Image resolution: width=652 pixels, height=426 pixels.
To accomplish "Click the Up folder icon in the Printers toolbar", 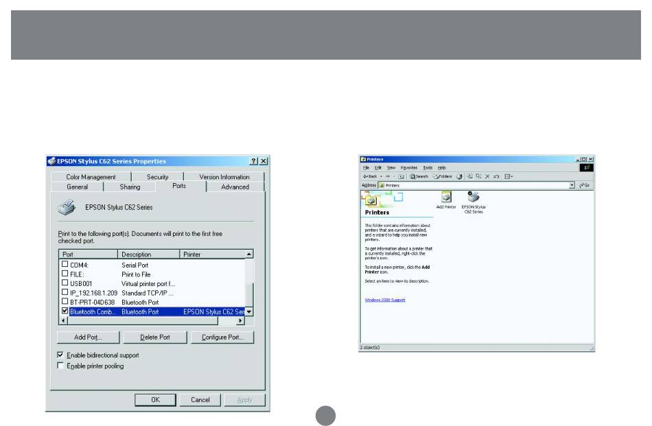I will 401,176.
